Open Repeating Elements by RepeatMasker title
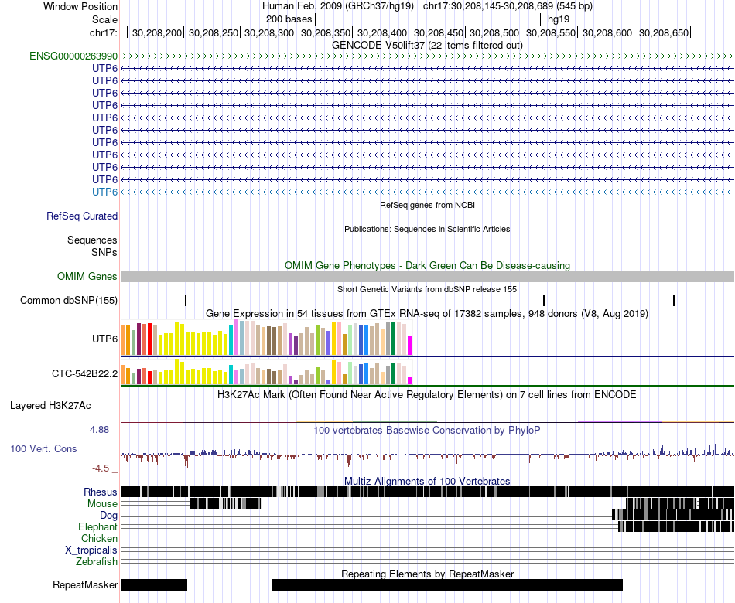Image resolution: width=735 pixels, height=603 pixels. coord(427,574)
